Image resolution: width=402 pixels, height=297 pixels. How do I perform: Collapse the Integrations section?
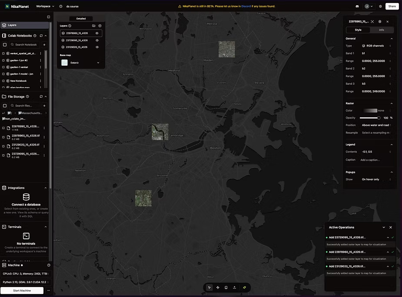(46, 188)
